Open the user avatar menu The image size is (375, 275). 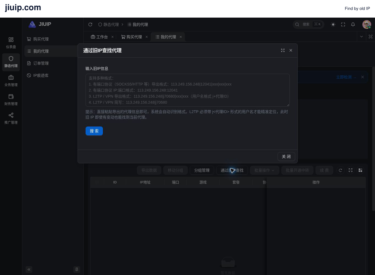(367, 24)
